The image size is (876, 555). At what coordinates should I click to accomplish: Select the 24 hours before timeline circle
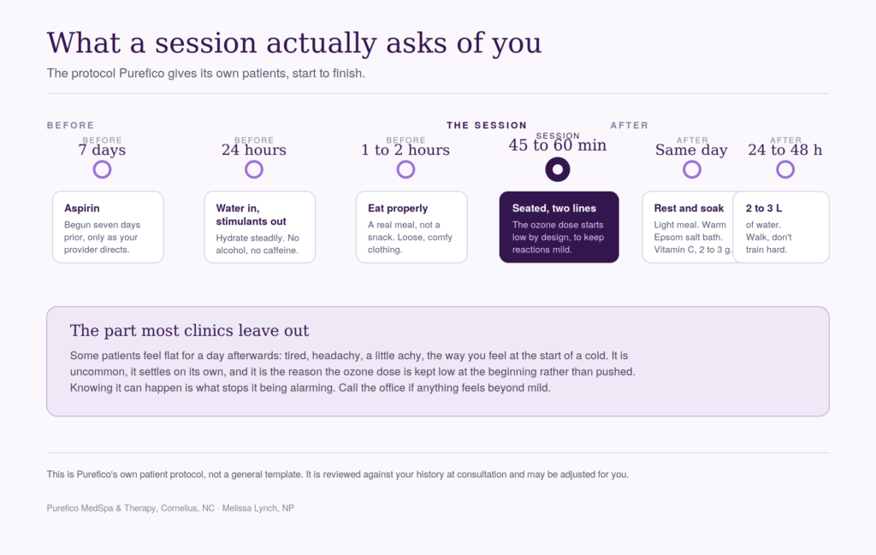coord(253,169)
